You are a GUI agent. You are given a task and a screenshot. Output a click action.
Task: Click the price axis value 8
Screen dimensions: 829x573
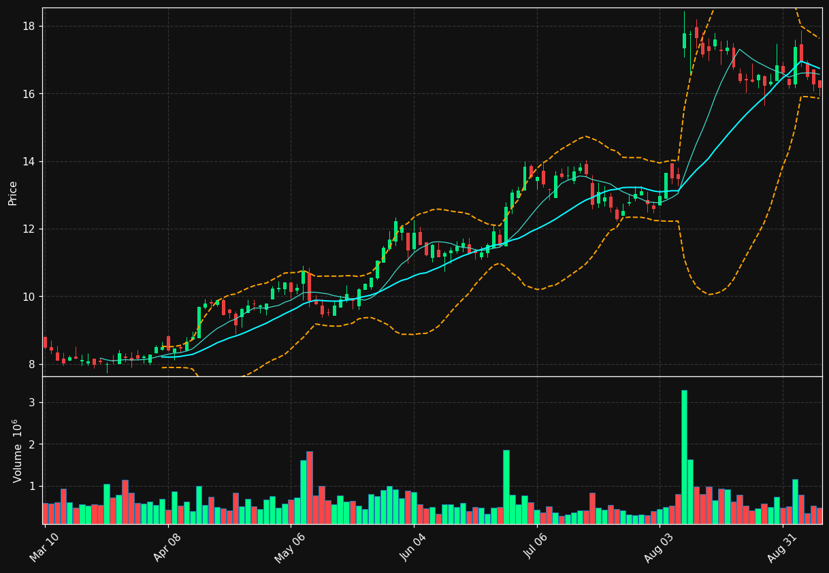[x=32, y=364]
